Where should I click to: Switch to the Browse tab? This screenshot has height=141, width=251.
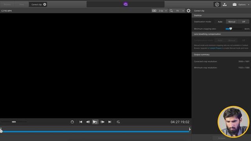pyautogui.click(x=7, y=4)
